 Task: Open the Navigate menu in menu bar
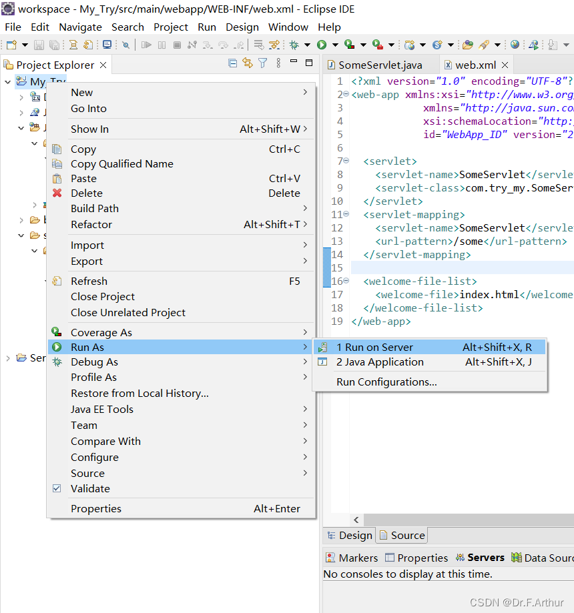pyautogui.click(x=80, y=27)
